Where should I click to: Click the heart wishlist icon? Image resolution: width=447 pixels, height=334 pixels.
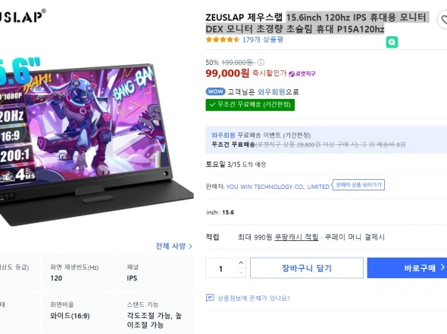(443, 20)
